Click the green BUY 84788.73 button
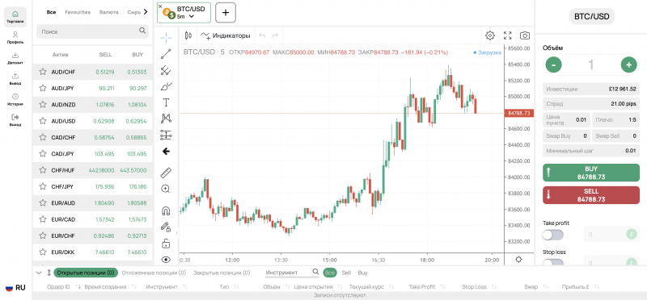647x300 pixels. pyautogui.click(x=591, y=173)
